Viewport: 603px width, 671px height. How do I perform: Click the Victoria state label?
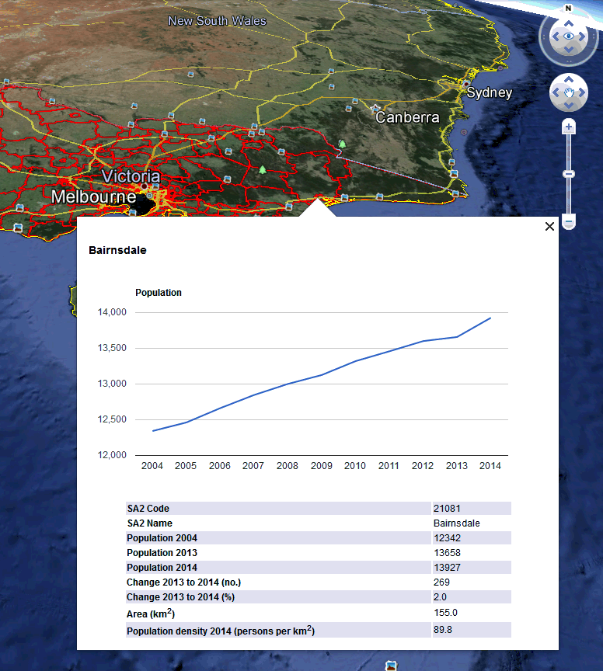(131, 177)
